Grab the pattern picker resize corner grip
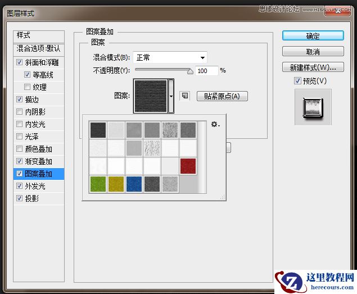The width and height of the screenshot is (357, 294). coord(223,197)
